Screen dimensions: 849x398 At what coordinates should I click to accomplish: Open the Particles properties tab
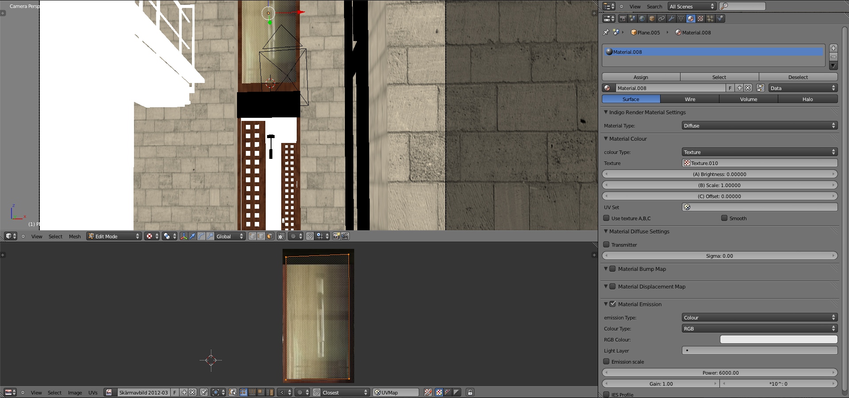(710, 19)
